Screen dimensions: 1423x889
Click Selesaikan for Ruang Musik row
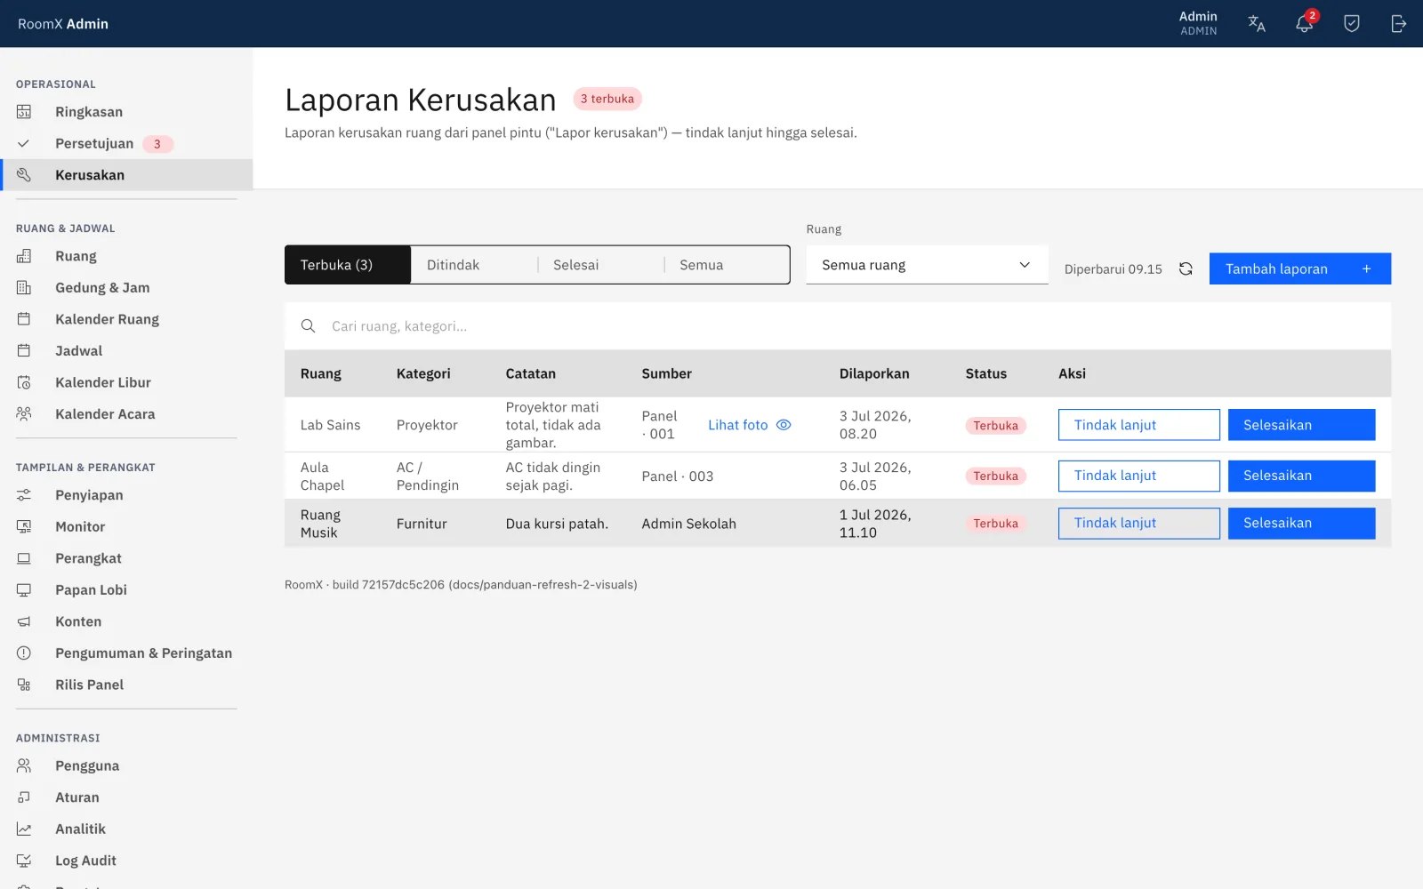[1301, 524]
